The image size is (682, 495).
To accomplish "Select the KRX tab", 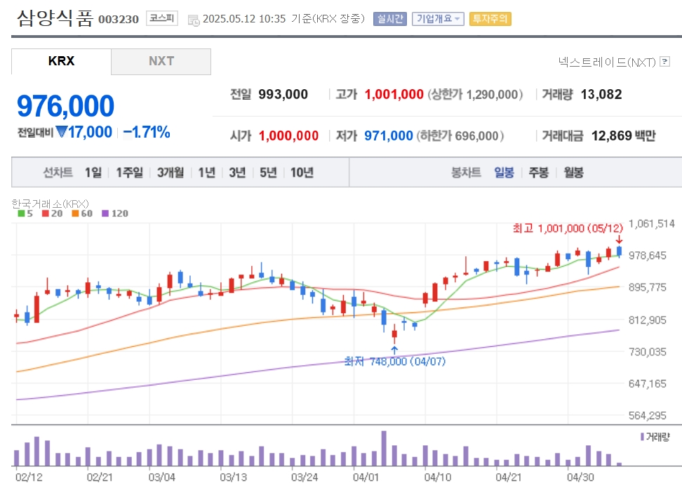I will [x=61, y=61].
